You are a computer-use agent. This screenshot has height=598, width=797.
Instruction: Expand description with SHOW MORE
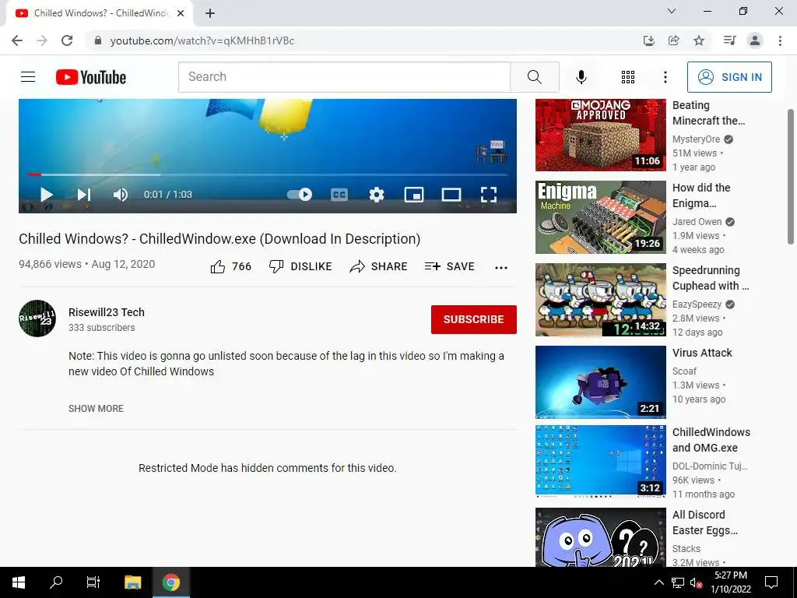tap(96, 408)
